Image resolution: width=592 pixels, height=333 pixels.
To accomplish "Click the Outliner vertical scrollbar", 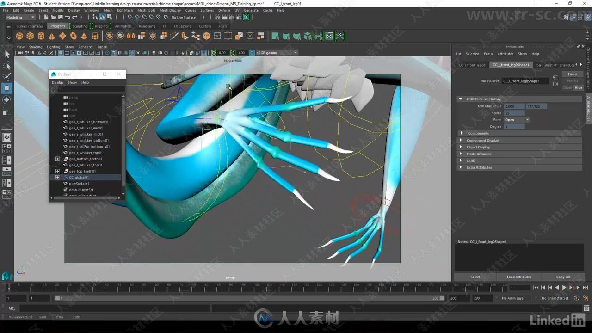I will 123,144.
